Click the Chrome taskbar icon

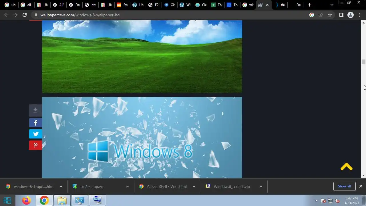pyautogui.click(x=44, y=200)
